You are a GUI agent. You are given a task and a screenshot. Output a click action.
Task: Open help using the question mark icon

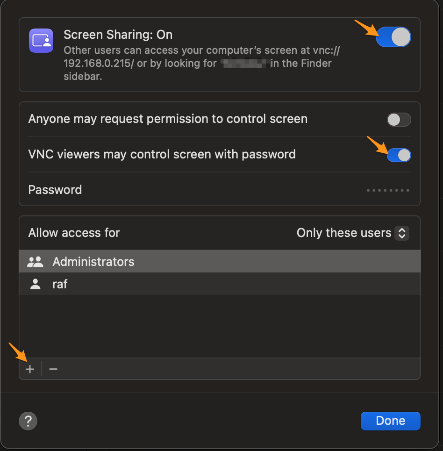tap(28, 421)
